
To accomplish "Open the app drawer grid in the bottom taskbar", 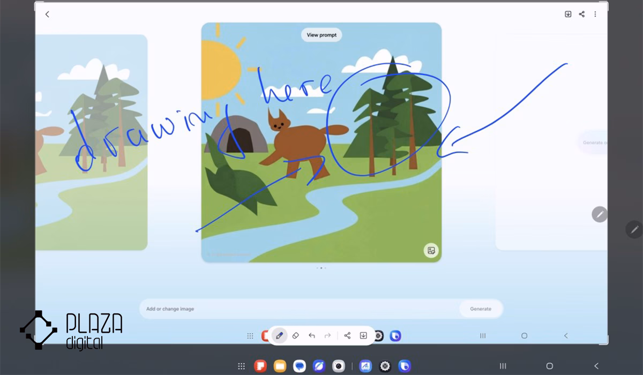I will pyautogui.click(x=242, y=366).
